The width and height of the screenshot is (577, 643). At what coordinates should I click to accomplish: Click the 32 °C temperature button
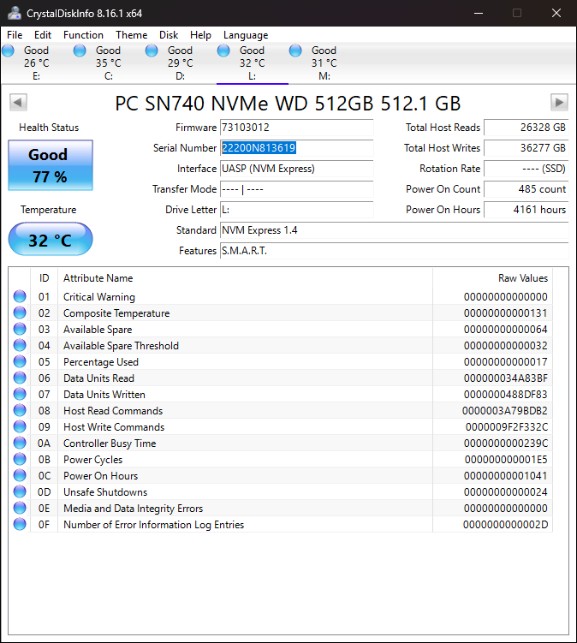51,239
